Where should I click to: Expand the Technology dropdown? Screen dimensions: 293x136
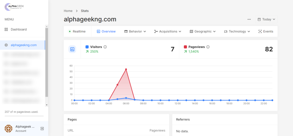[x=237, y=32]
